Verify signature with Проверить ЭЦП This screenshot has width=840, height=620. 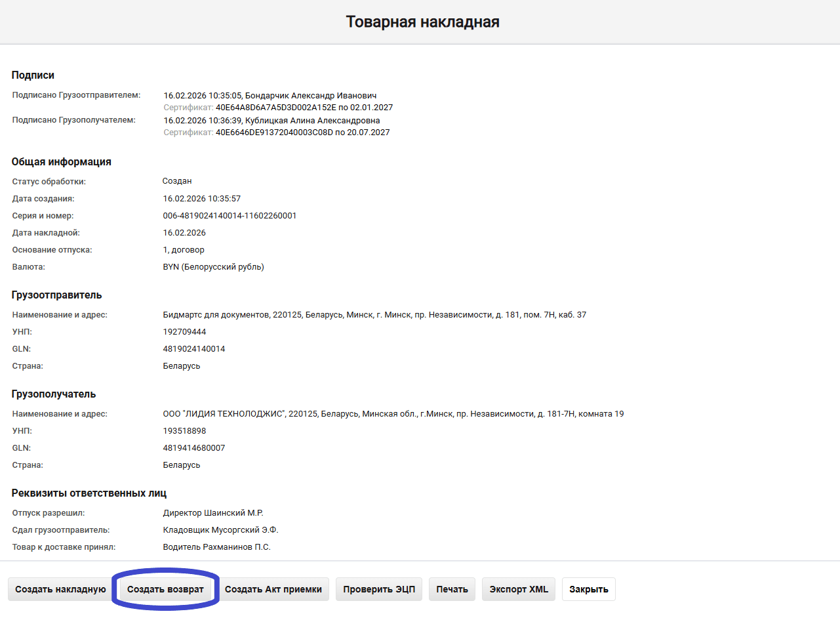(379, 589)
